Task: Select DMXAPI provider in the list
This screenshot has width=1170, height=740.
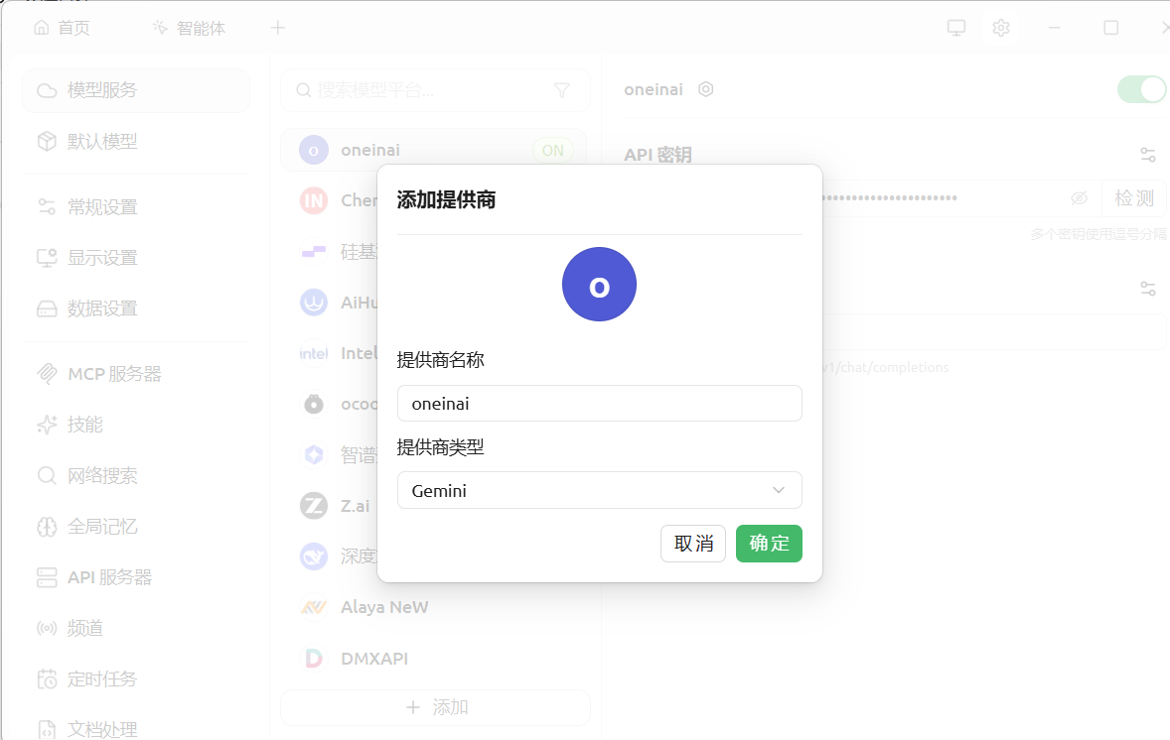Action: coord(433,659)
